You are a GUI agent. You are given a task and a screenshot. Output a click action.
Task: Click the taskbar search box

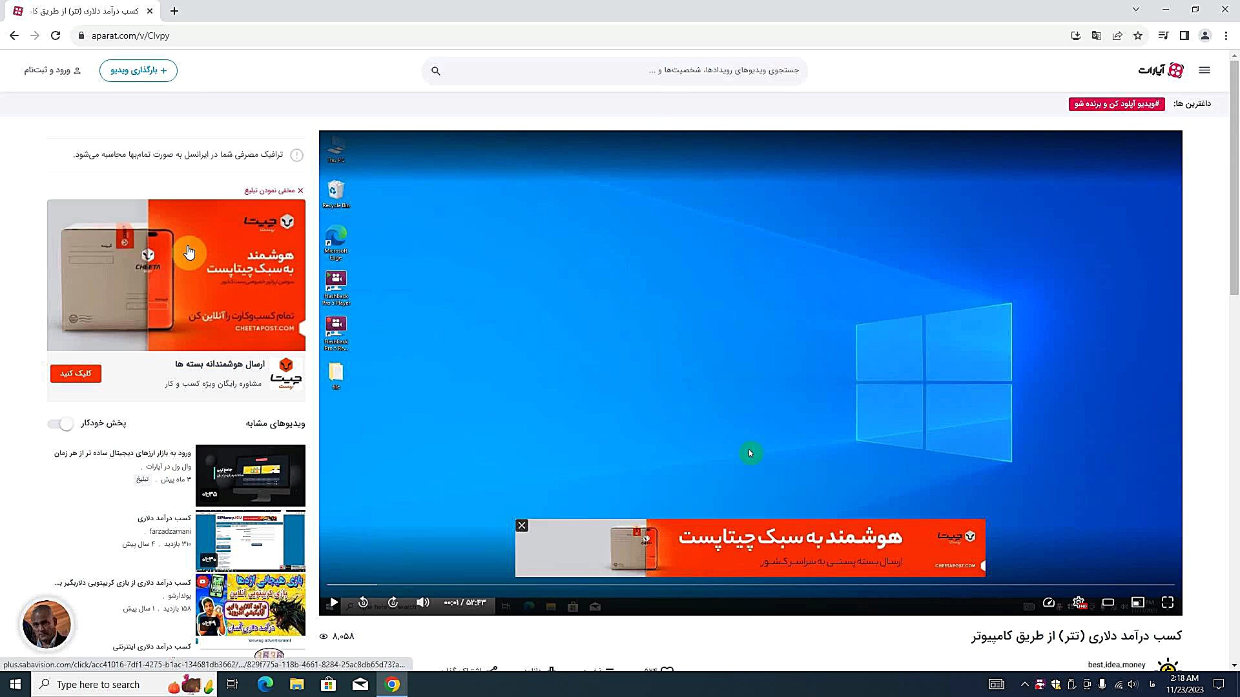tap(124, 684)
